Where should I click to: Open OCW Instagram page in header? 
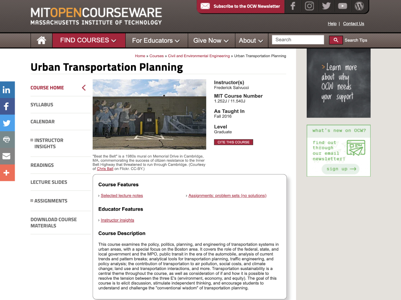pyautogui.click(x=309, y=6)
